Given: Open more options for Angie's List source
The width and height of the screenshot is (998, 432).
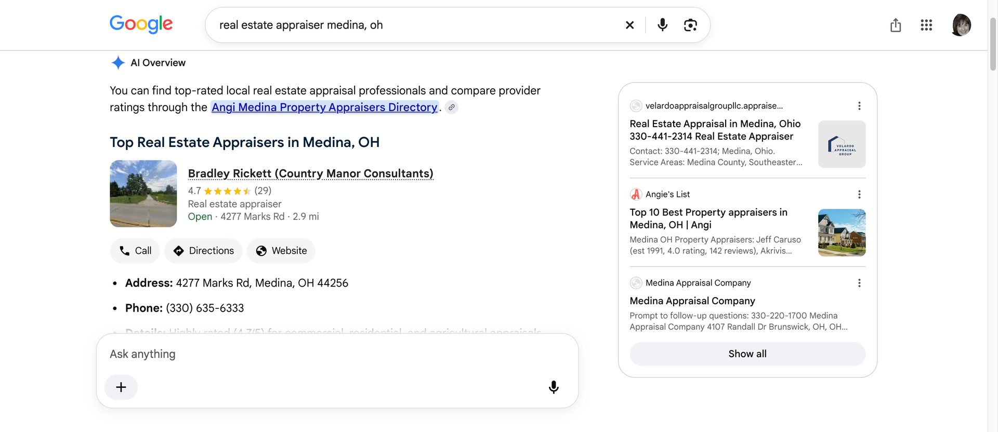Looking at the screenshot, I should pos(859,194).
